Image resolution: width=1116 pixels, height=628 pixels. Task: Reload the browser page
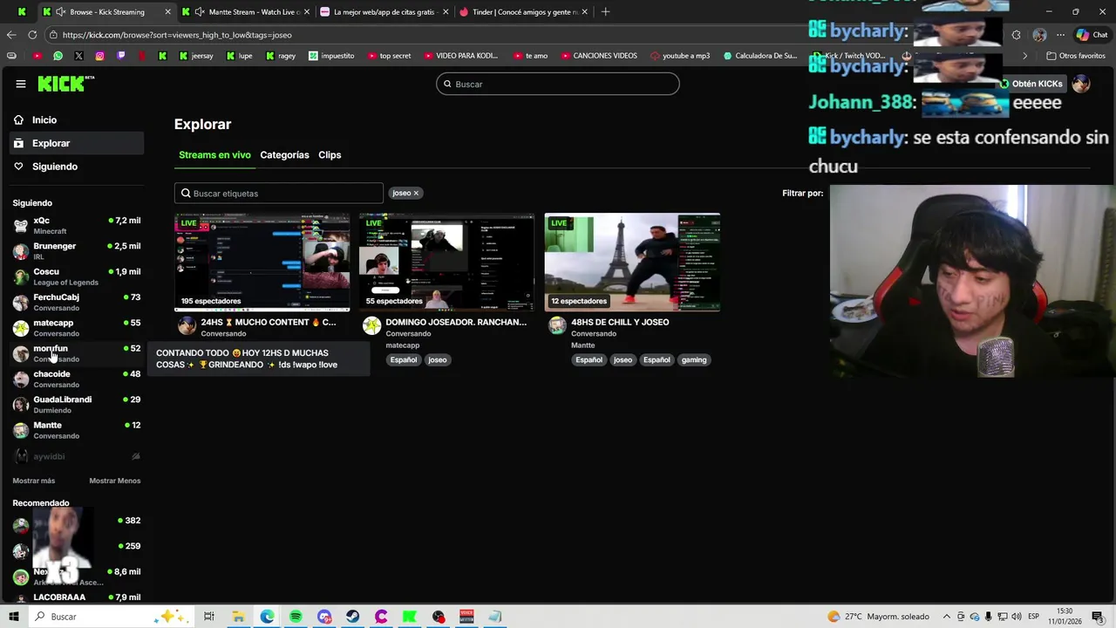click(x=32, y=35)
